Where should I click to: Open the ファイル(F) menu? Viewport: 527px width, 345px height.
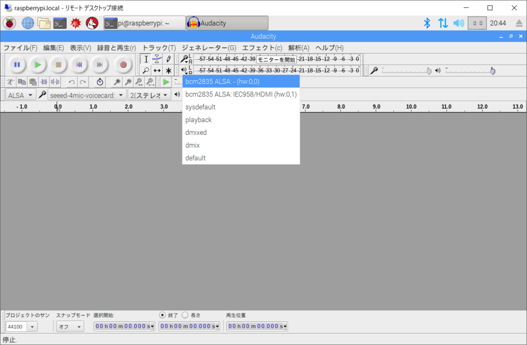click(20, 48)
